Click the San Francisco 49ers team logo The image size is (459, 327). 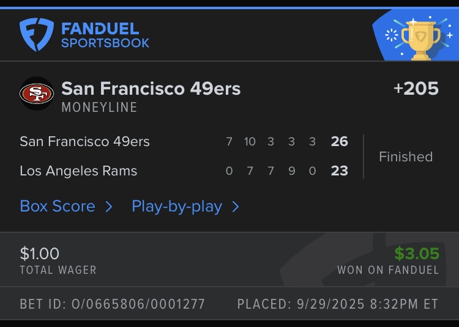37,94
